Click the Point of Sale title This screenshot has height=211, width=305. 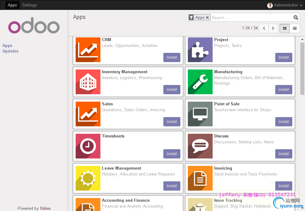tap(227, 104)
